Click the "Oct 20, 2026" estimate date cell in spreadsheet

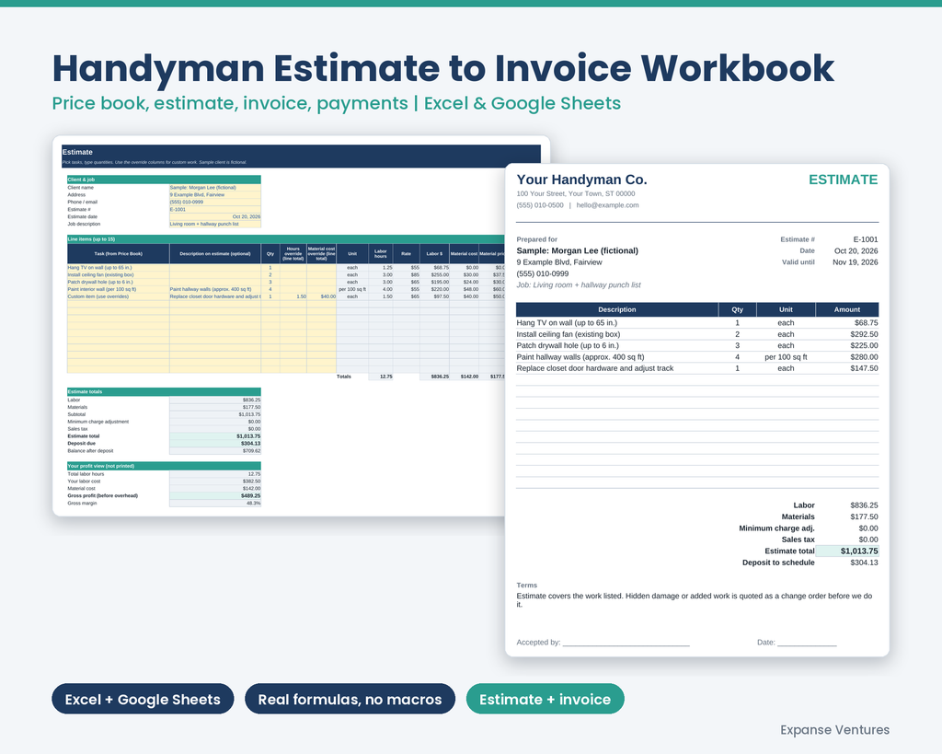coord(215,216)
